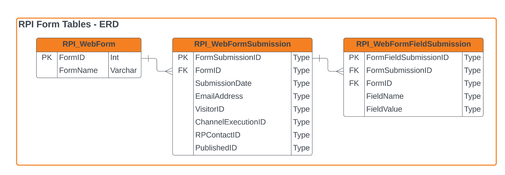The image size is (505, 175).
Task: Select the RPI_WebFormFieldSubmission table header
Action: pos(413,44)
